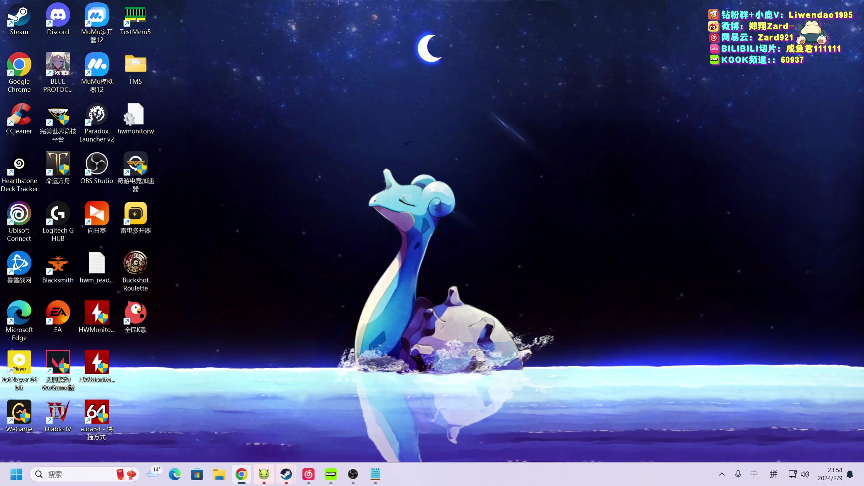This screenshot has height=486, width=864.
Task: Open the volume control in system tray
Action: click(x=805, y=474)
